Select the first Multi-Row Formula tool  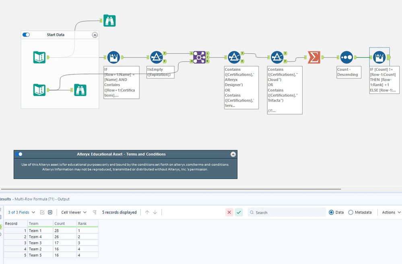pos(113,57)
